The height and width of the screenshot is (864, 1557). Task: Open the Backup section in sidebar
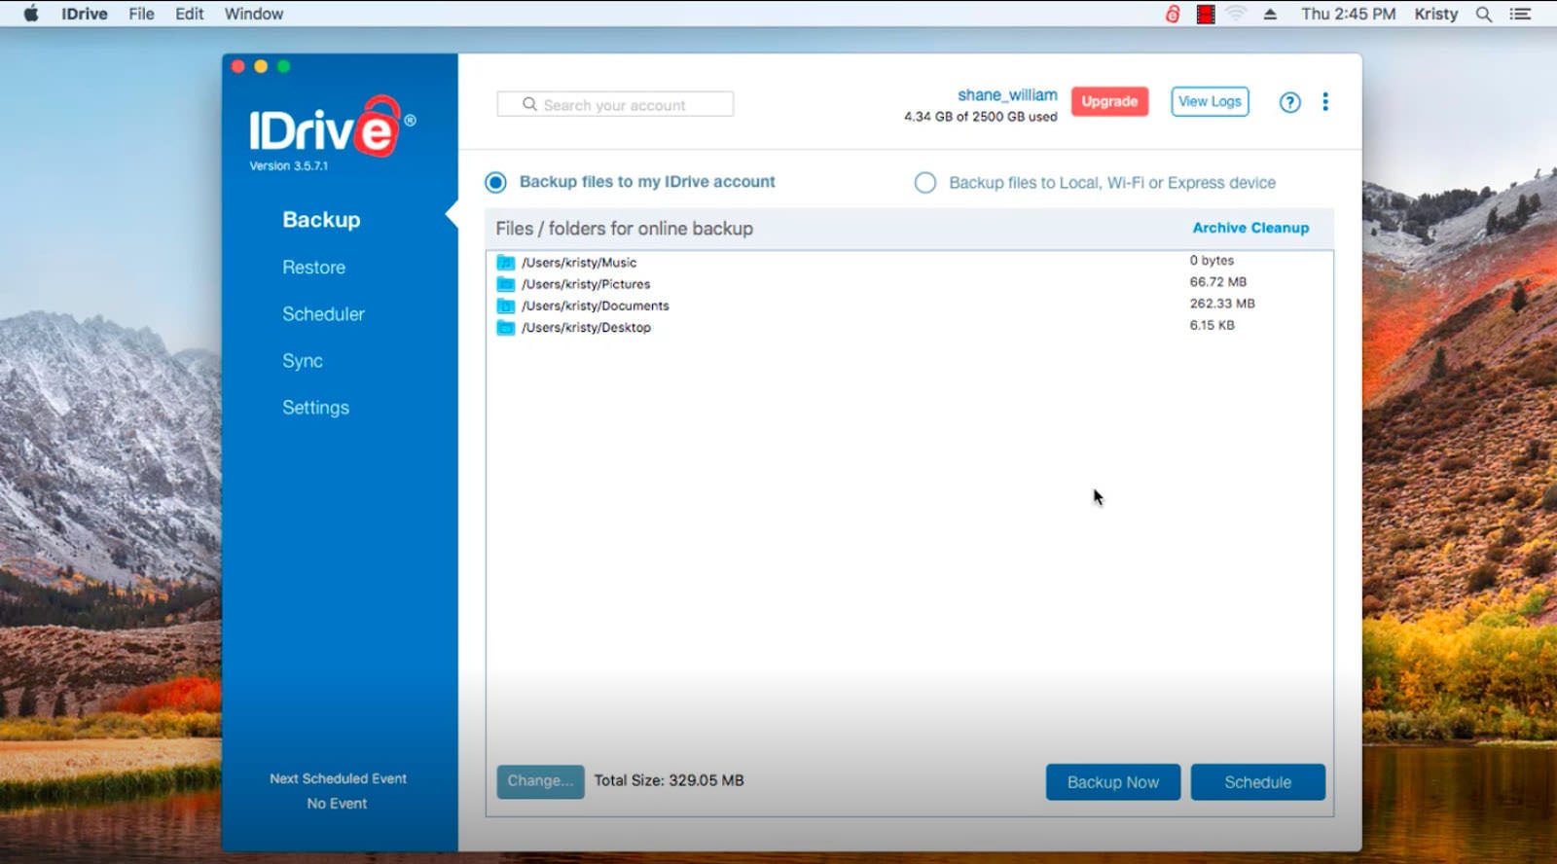pyautogui.click(x=321, y=220)
